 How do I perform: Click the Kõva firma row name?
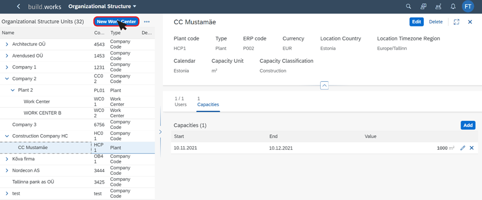coord(24,159)
